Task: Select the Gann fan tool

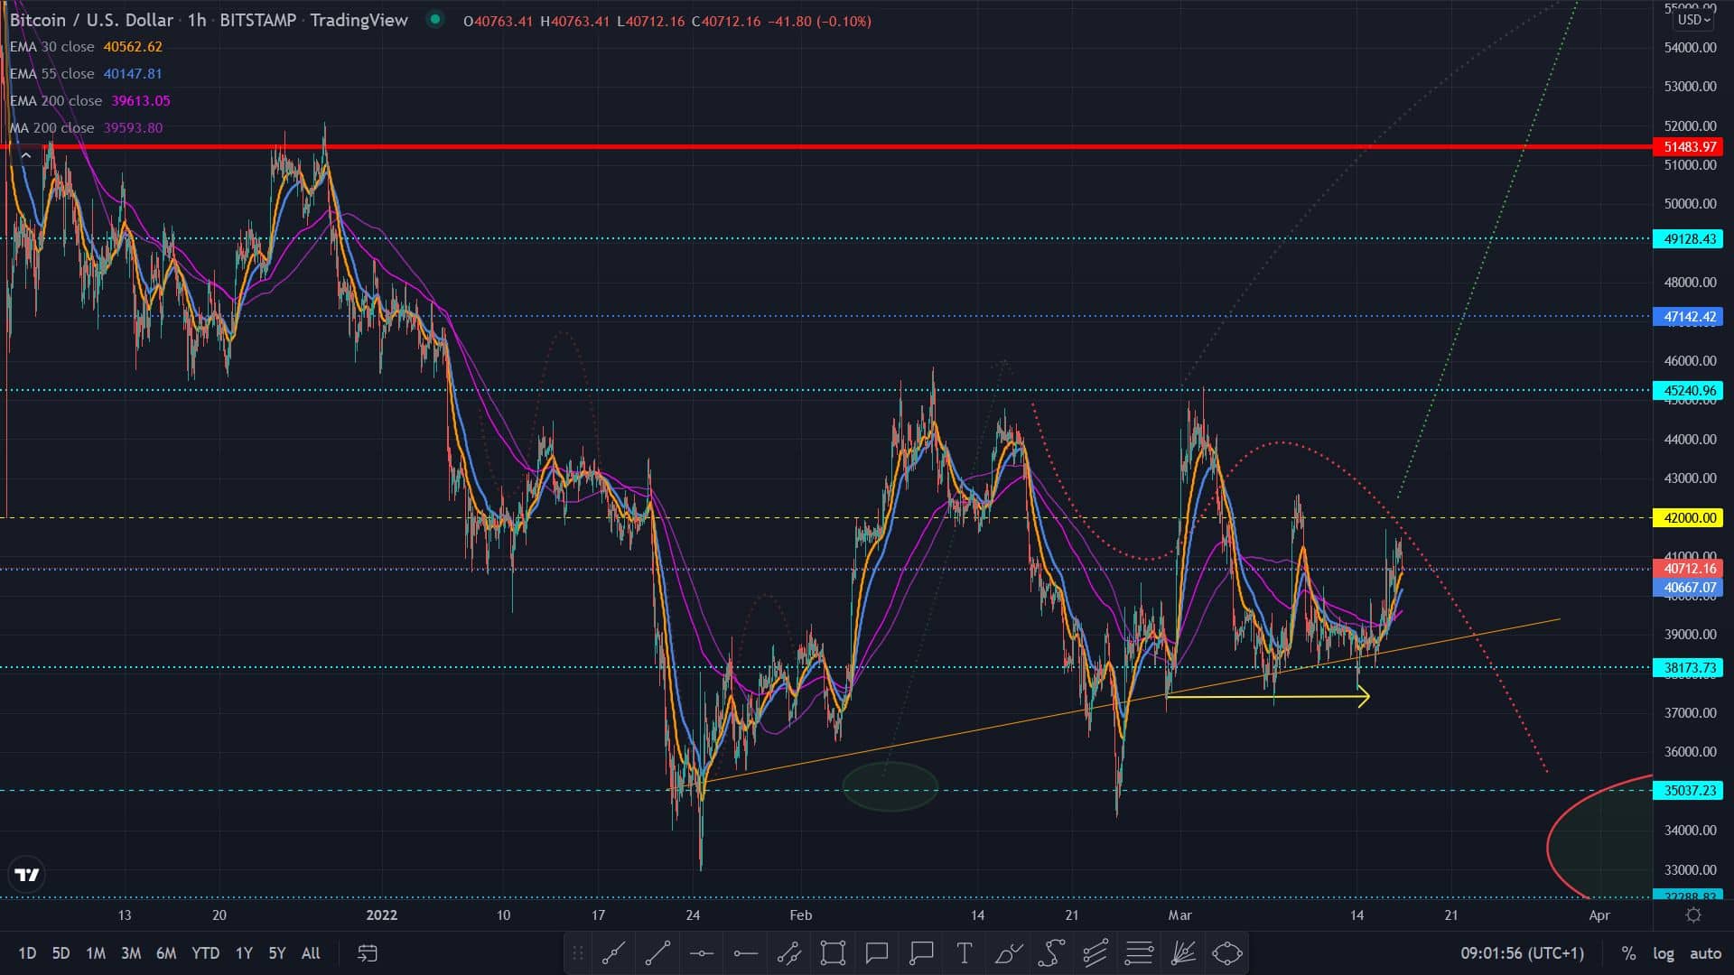Action: pos(1183,952)
